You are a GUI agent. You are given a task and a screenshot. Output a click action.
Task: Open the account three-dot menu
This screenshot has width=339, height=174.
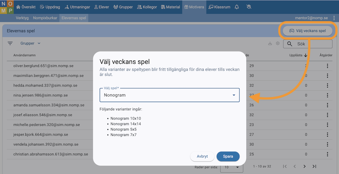[x=334, y=18]
